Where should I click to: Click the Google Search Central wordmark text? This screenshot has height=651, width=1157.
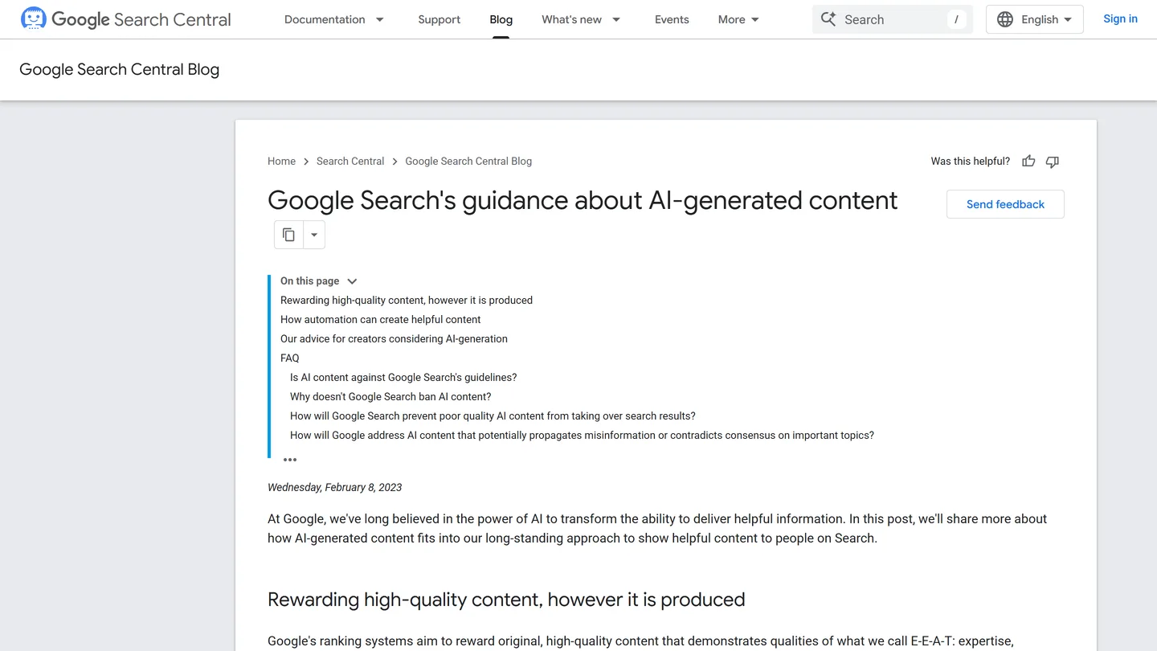[x=141, y=19]
